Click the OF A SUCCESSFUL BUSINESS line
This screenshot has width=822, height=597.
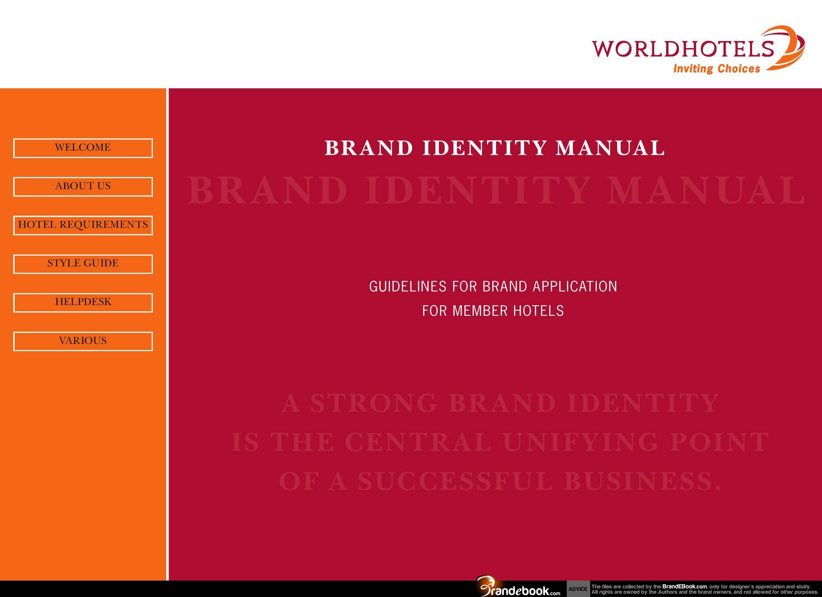(500, 481)
